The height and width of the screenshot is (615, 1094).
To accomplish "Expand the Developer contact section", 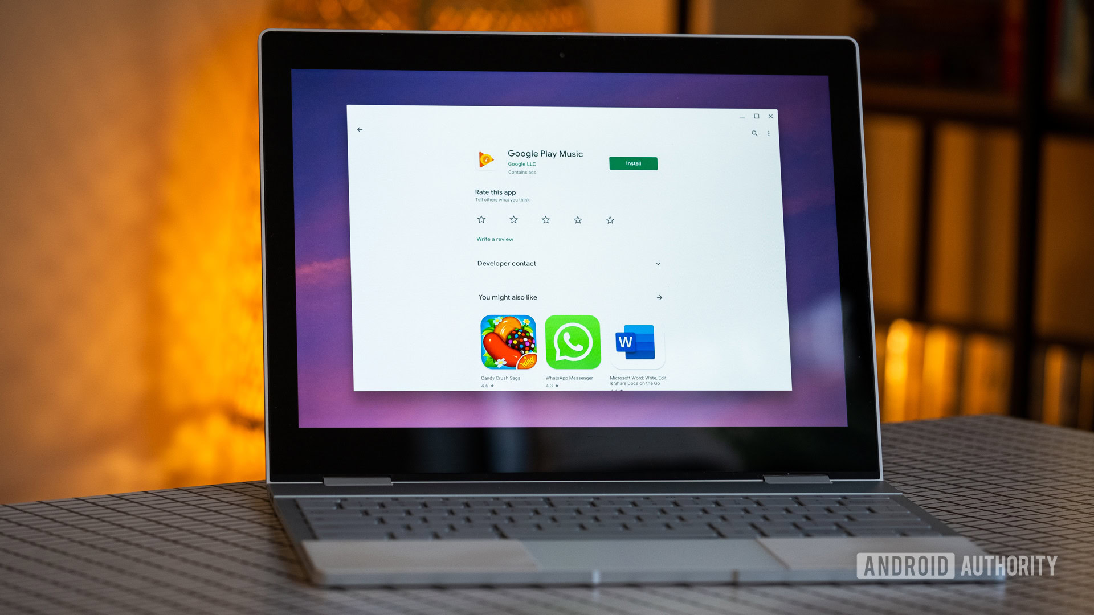I will (657, 263).
